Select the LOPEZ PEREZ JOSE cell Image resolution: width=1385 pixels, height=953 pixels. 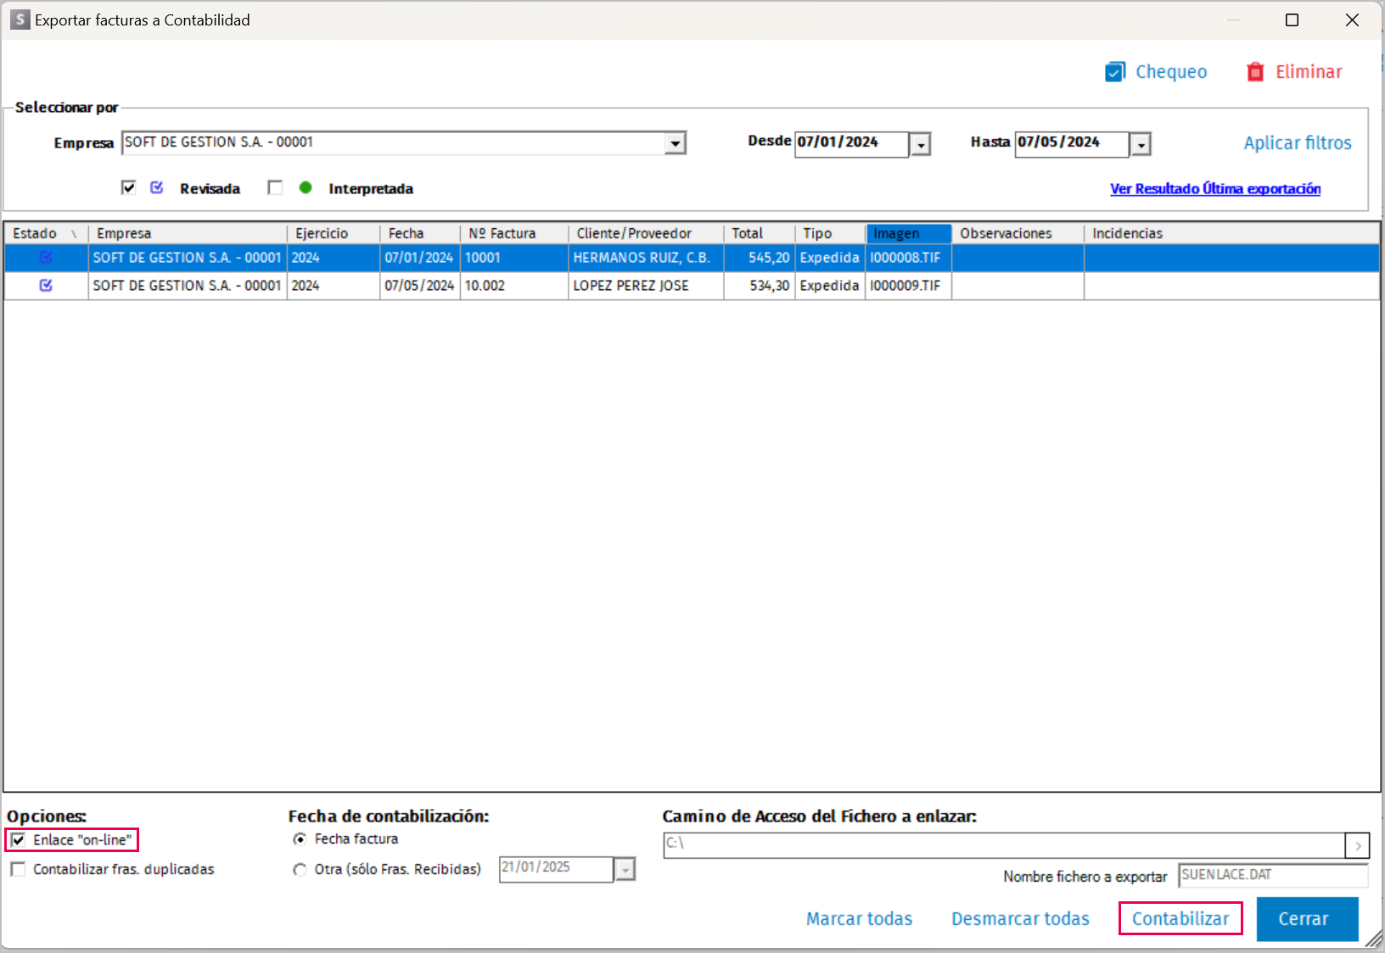point(646,286)
